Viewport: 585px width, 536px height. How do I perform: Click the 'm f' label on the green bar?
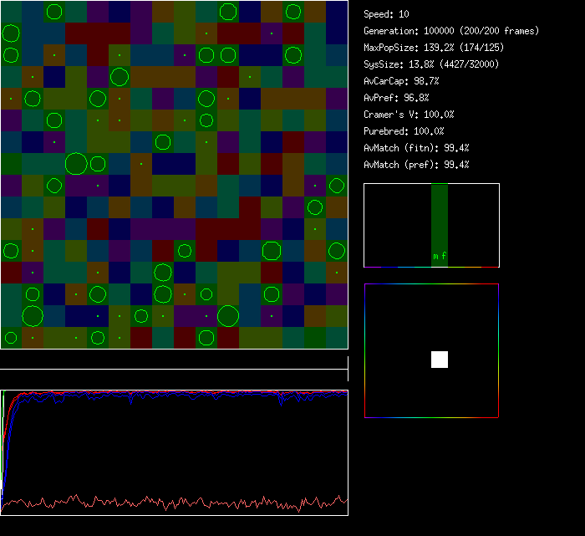tap(440, 257)
